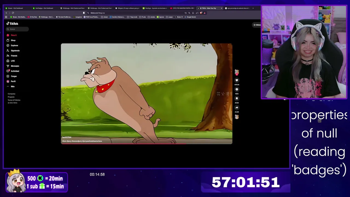Viewport: 350px width, 197px height.
Task: Click the TikTok logo
Action: point(12,24)
